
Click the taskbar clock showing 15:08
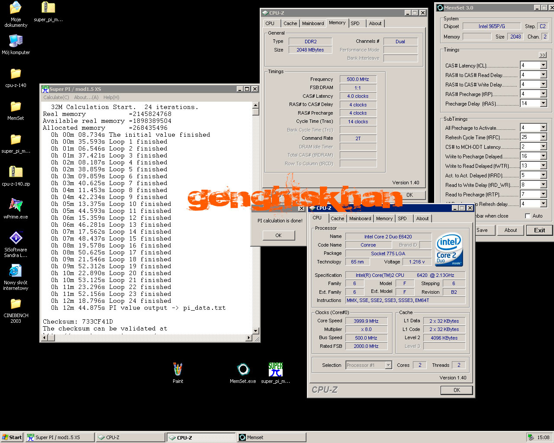click(x=543, y=437)
